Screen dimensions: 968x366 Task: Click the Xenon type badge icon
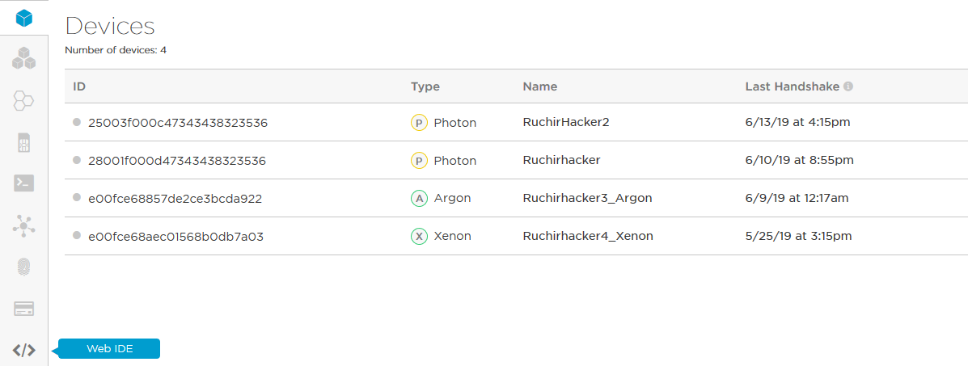pos(419,236)
